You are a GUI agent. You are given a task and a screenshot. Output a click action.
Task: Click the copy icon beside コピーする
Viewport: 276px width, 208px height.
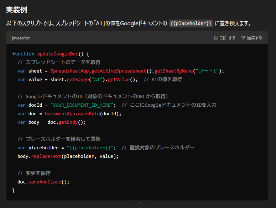(216, 38)
